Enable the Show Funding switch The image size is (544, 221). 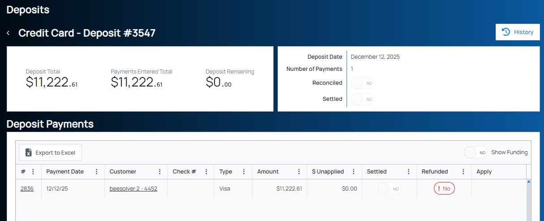point(476,152)
